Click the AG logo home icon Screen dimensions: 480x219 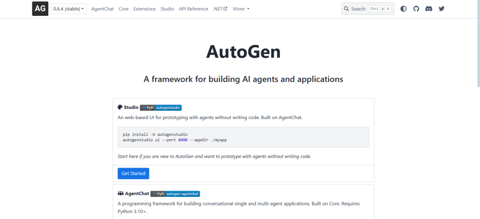coord(40,9)
